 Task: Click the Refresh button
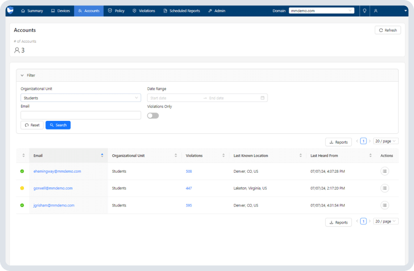click(388, 30)
